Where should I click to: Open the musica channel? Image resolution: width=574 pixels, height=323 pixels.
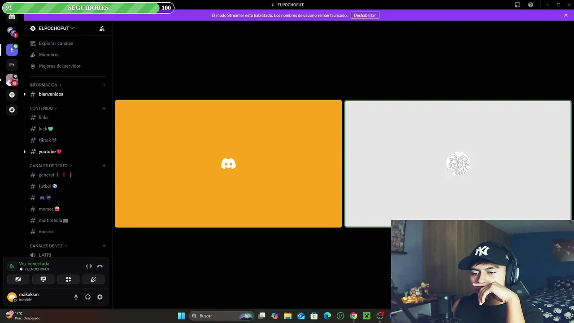click(x=67, y=231)
